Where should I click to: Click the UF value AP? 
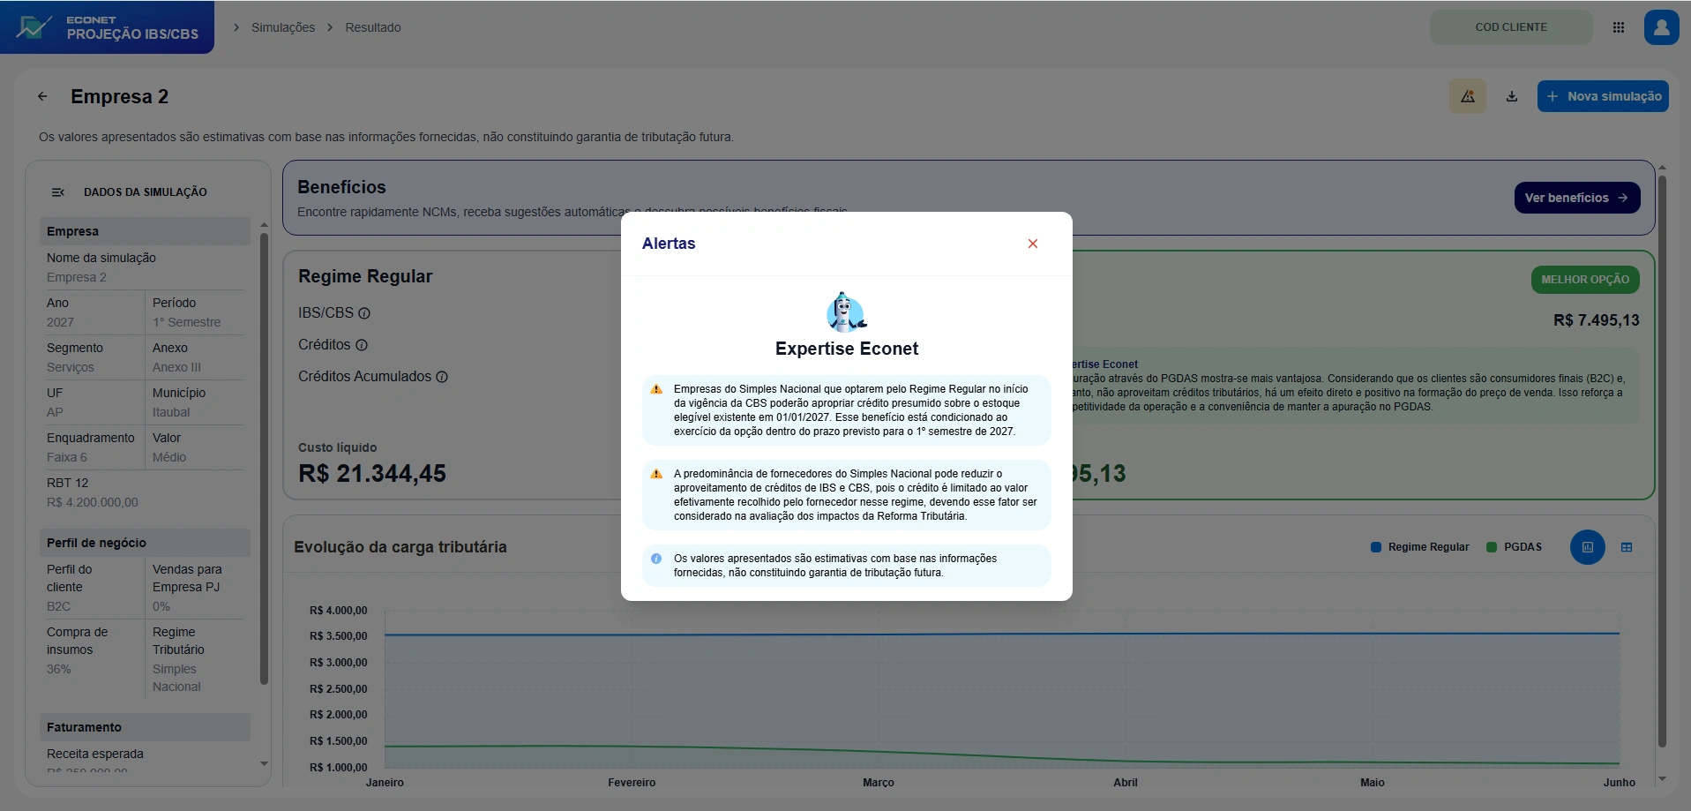(55, 412)
